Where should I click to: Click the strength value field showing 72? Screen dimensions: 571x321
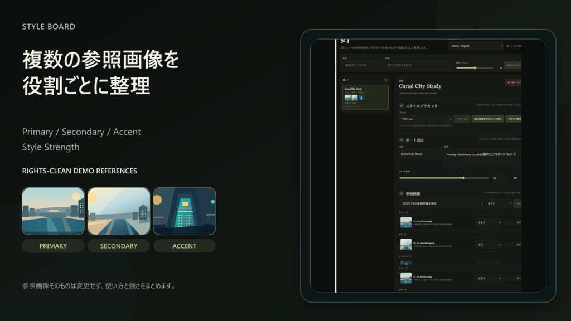click(x=498, y=178)
